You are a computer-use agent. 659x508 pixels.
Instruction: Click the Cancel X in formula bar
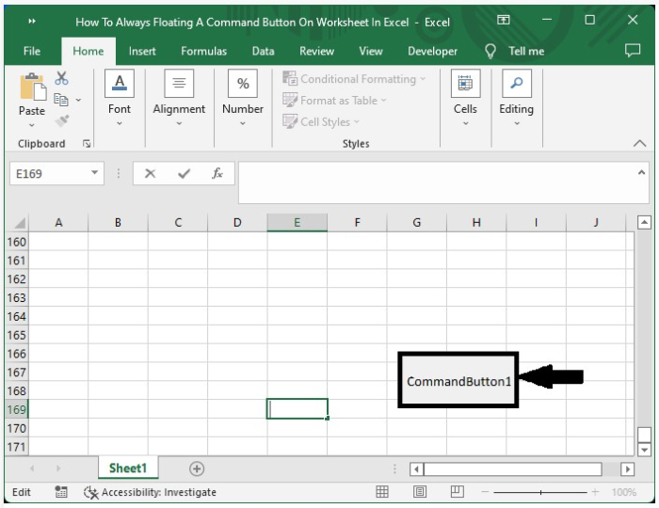(x=150, y=173)
